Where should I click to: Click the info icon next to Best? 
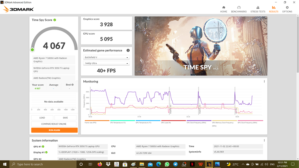pyautogui.click(x=73, y=84)
